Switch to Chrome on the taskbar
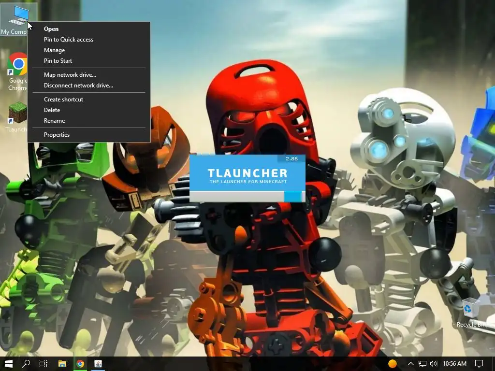The height and width of the screenshot is (371, 495). pyautogui.click(x=80, y=364)
